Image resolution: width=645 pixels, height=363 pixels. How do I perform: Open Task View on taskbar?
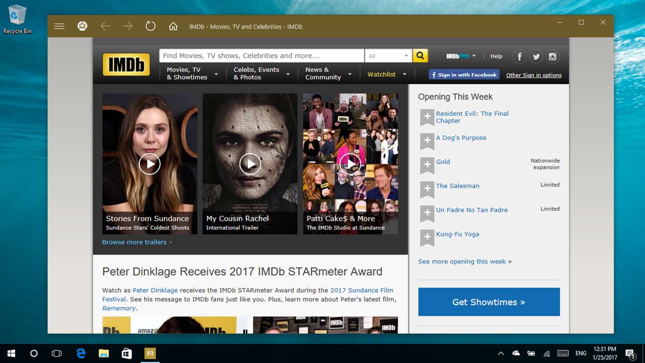click(x=56, y=354)
